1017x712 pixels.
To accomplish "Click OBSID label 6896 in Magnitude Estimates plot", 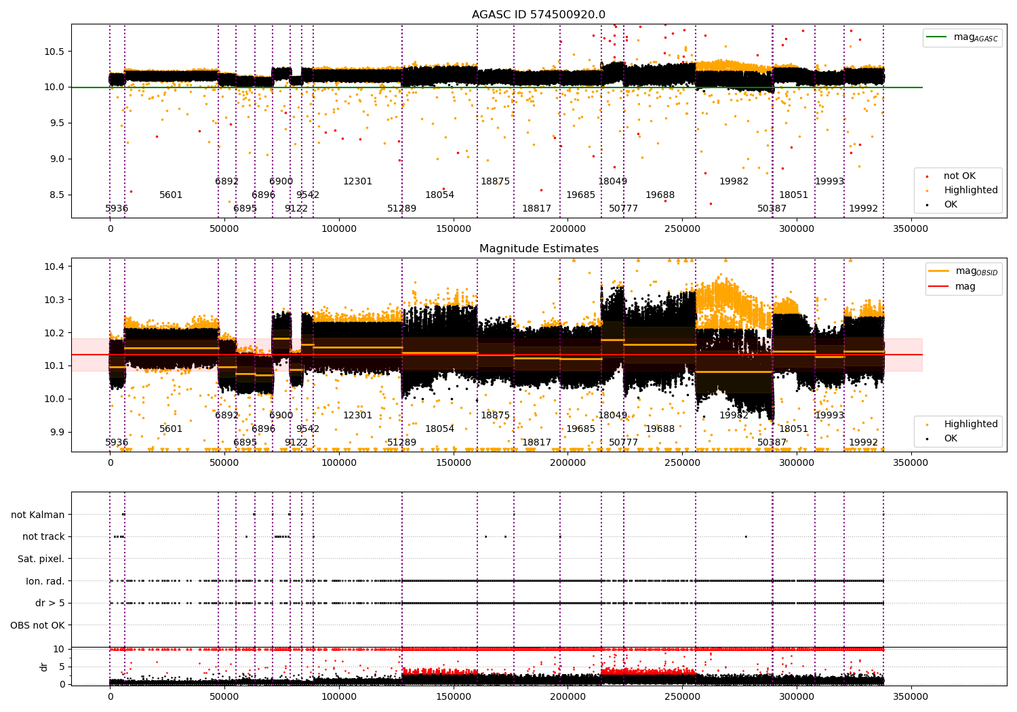I will [x=264, y=429].
